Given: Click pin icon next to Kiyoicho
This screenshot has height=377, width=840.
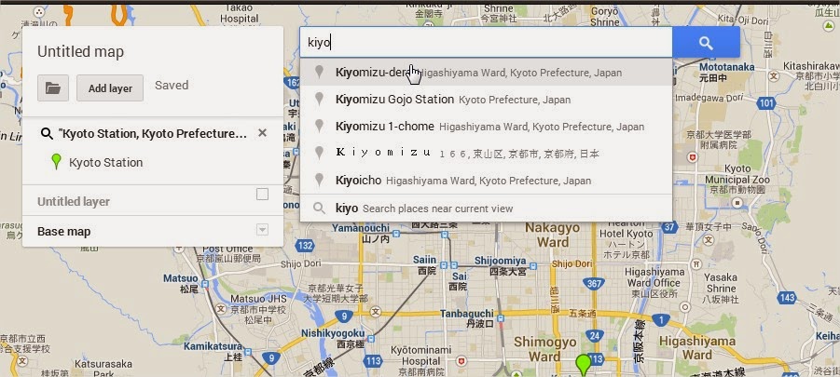Looking at the screenshot, I should (319, 181).
